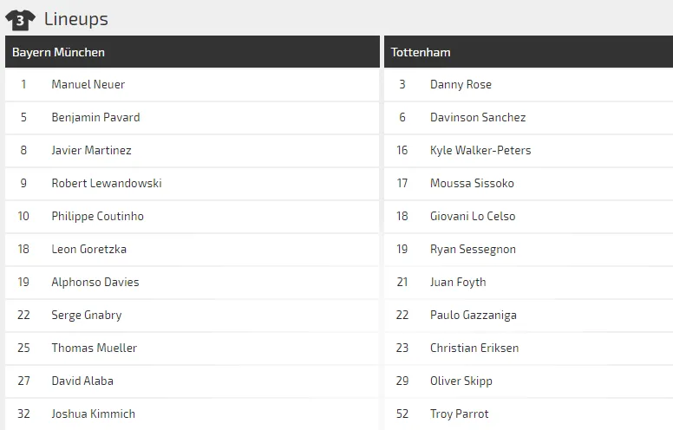673x430 pixels.
Task: Click Philippe Coutinho's name
Action: tap(97, 216)
